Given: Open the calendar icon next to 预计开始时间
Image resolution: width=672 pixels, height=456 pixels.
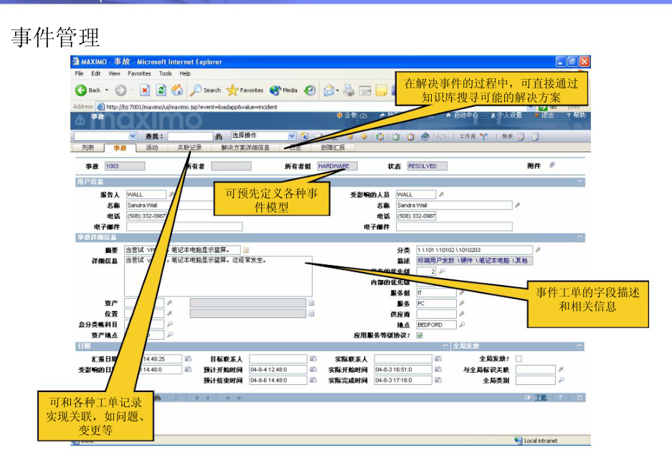Looking at the screenshot, I should [313, 369].
